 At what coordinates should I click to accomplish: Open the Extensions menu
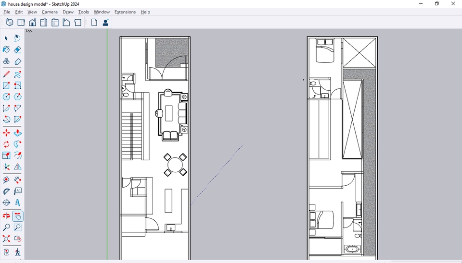click(125, 12)
